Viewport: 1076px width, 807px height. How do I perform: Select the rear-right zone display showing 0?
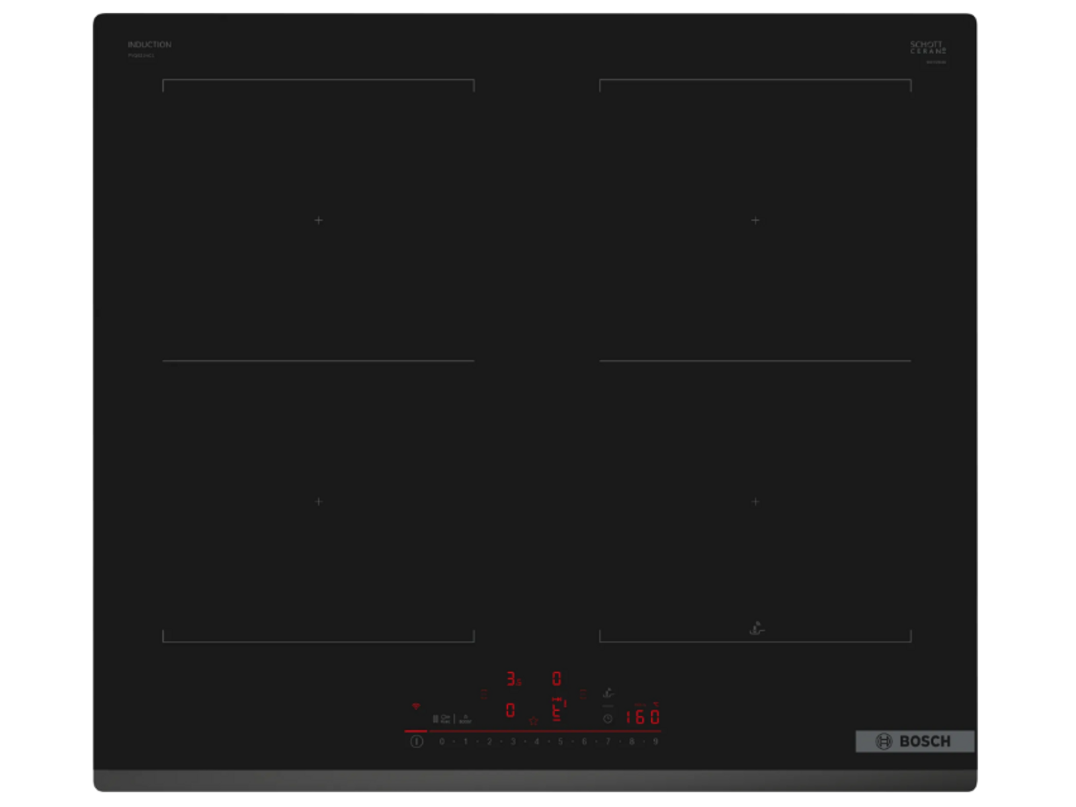tap(556, 679)
